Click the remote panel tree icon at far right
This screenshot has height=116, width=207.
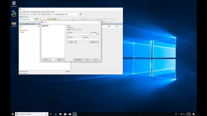(115, 19)
